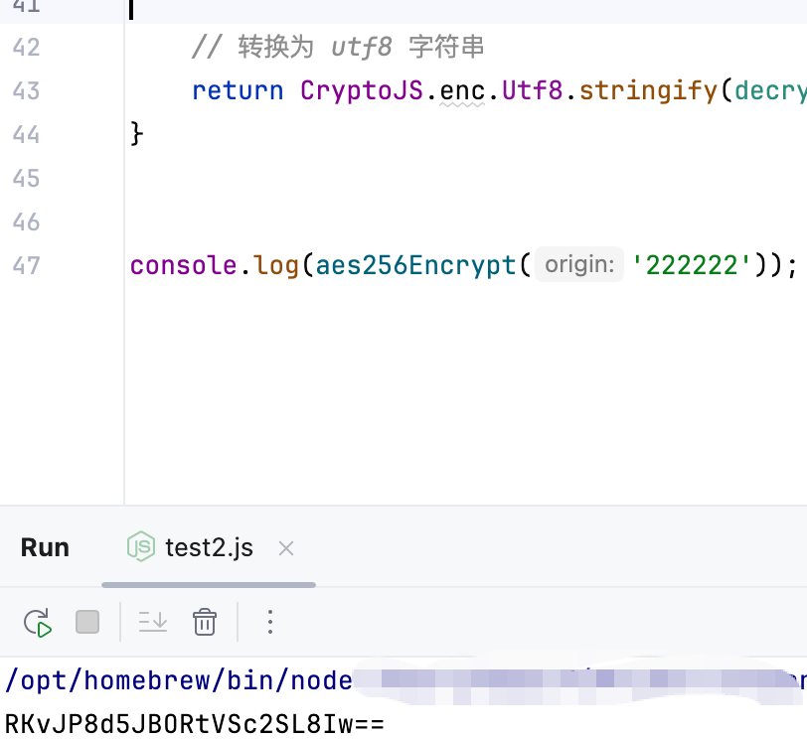Click line number 47 in the gutter
Screen dimensions: 807x739
(26, 265)
